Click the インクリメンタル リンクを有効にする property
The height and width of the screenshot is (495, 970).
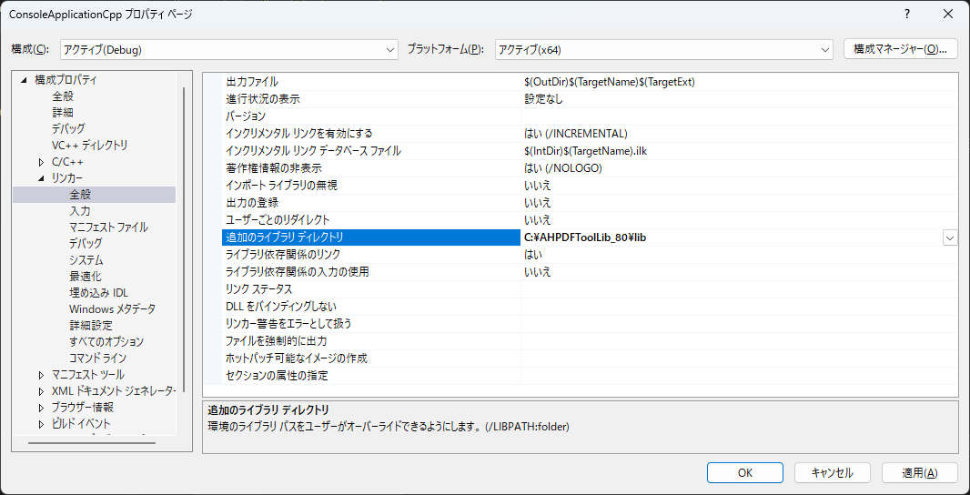364,134
